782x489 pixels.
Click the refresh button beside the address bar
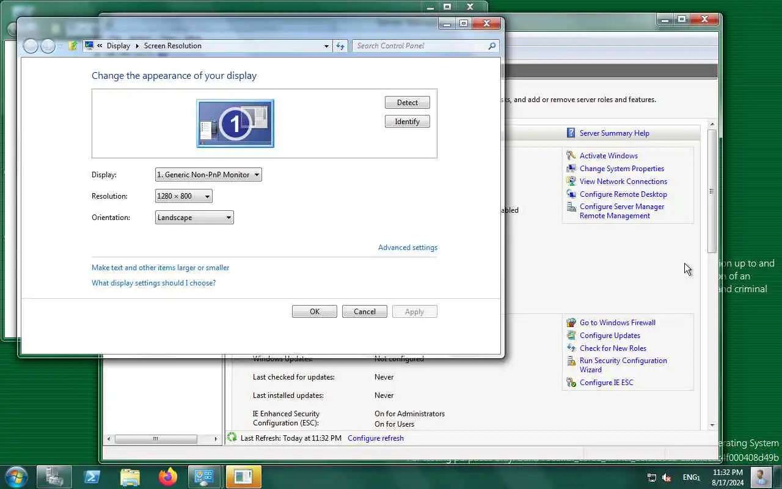point(340,46)
